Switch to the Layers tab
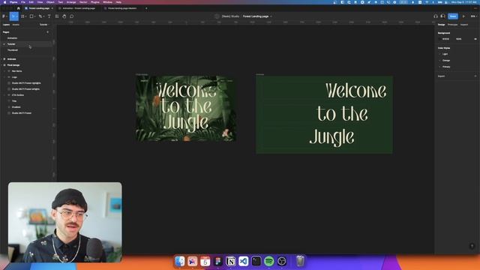480x270 pixels. point(6,25)
